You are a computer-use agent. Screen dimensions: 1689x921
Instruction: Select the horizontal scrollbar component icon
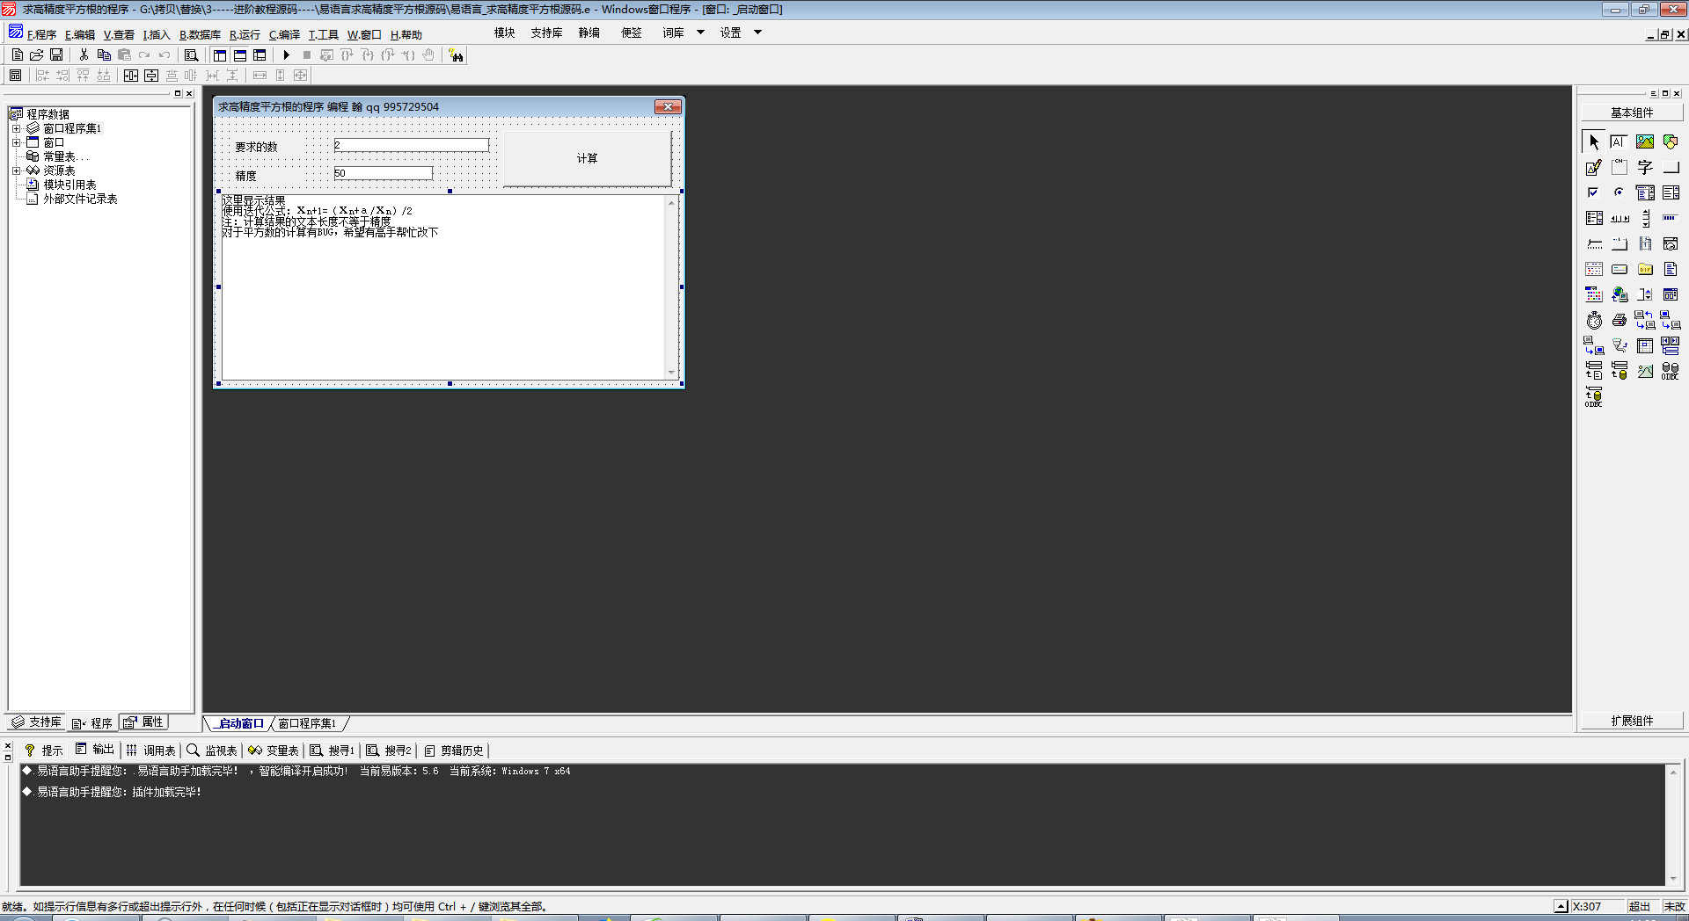[1619, 218]
